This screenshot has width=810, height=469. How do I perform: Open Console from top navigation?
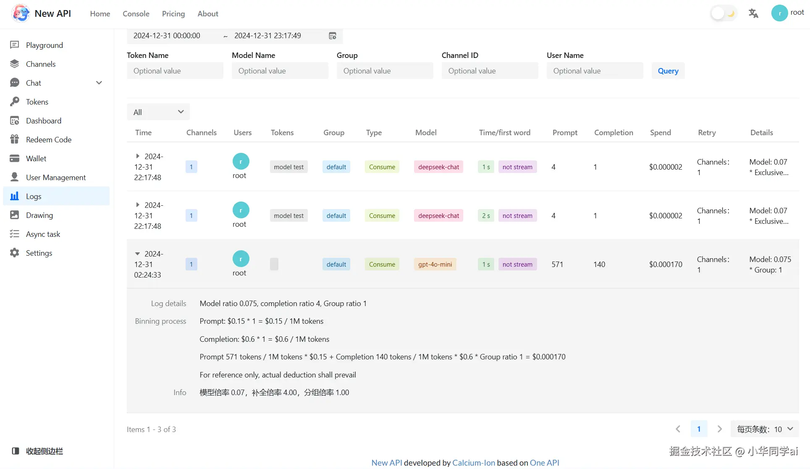[136, 13]
